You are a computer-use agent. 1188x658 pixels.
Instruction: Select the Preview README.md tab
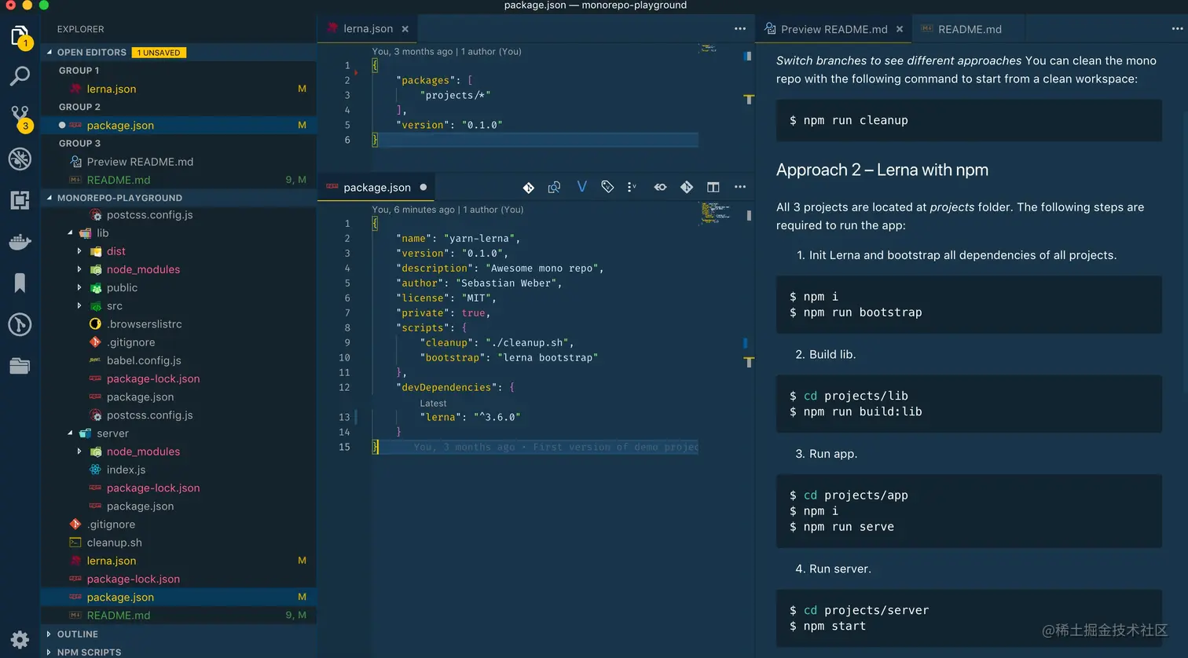click(x=834, y=29)
